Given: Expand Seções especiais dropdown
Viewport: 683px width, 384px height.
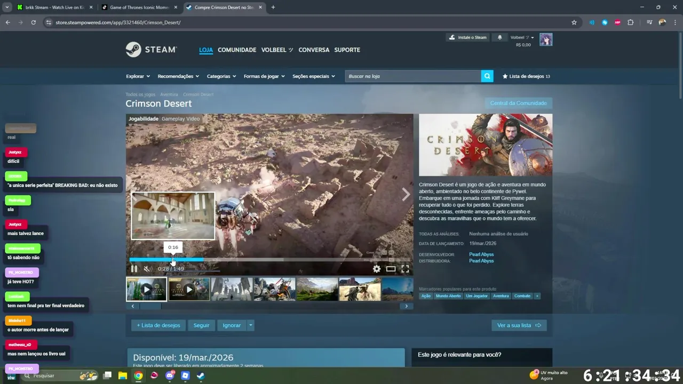Looking at the screenshot, I should 314,76.
